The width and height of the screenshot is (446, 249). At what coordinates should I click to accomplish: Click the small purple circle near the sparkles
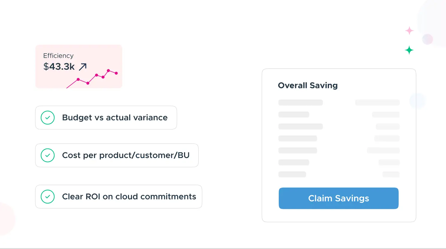point(427,39)
